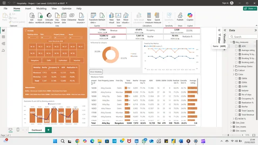Select the Bangalore city button
258x145 pixels.
[x=35, y=61]
